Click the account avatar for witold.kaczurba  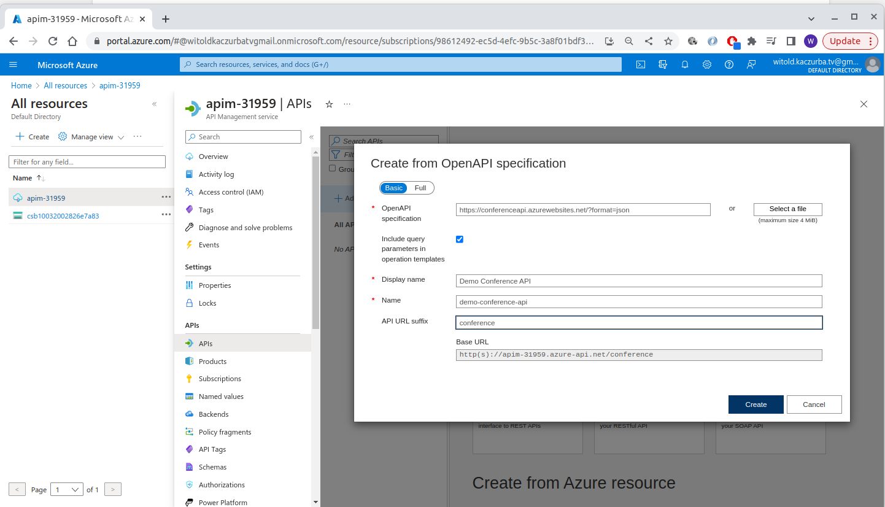pyautogui.click(x=872, y=64)
